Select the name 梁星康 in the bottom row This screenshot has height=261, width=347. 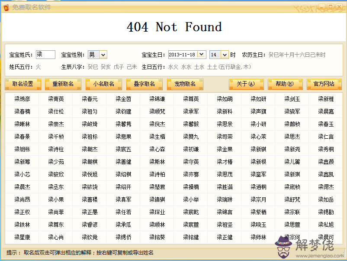pos(22,237)
